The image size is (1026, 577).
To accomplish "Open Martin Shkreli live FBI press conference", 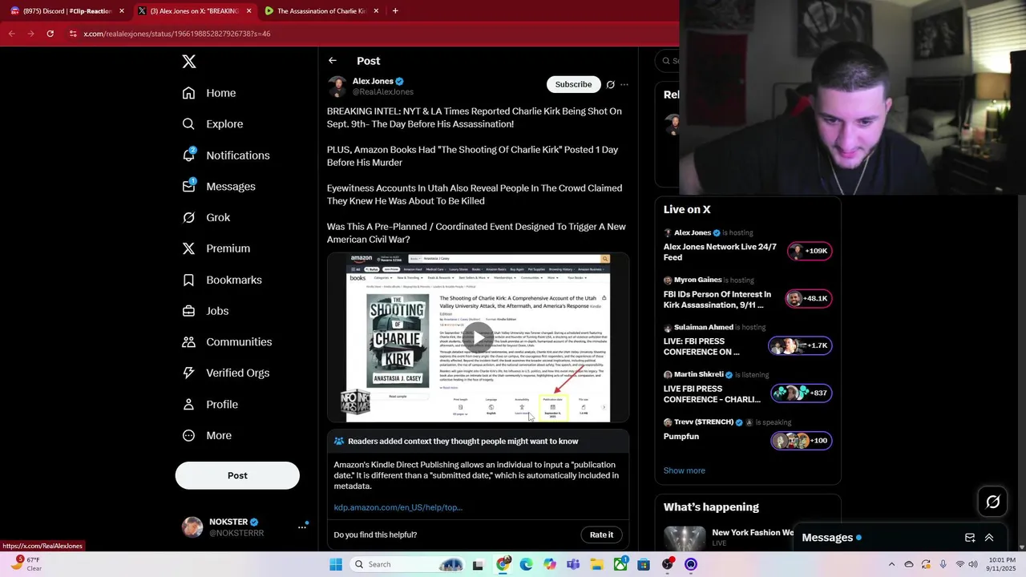I will point(712,393).
